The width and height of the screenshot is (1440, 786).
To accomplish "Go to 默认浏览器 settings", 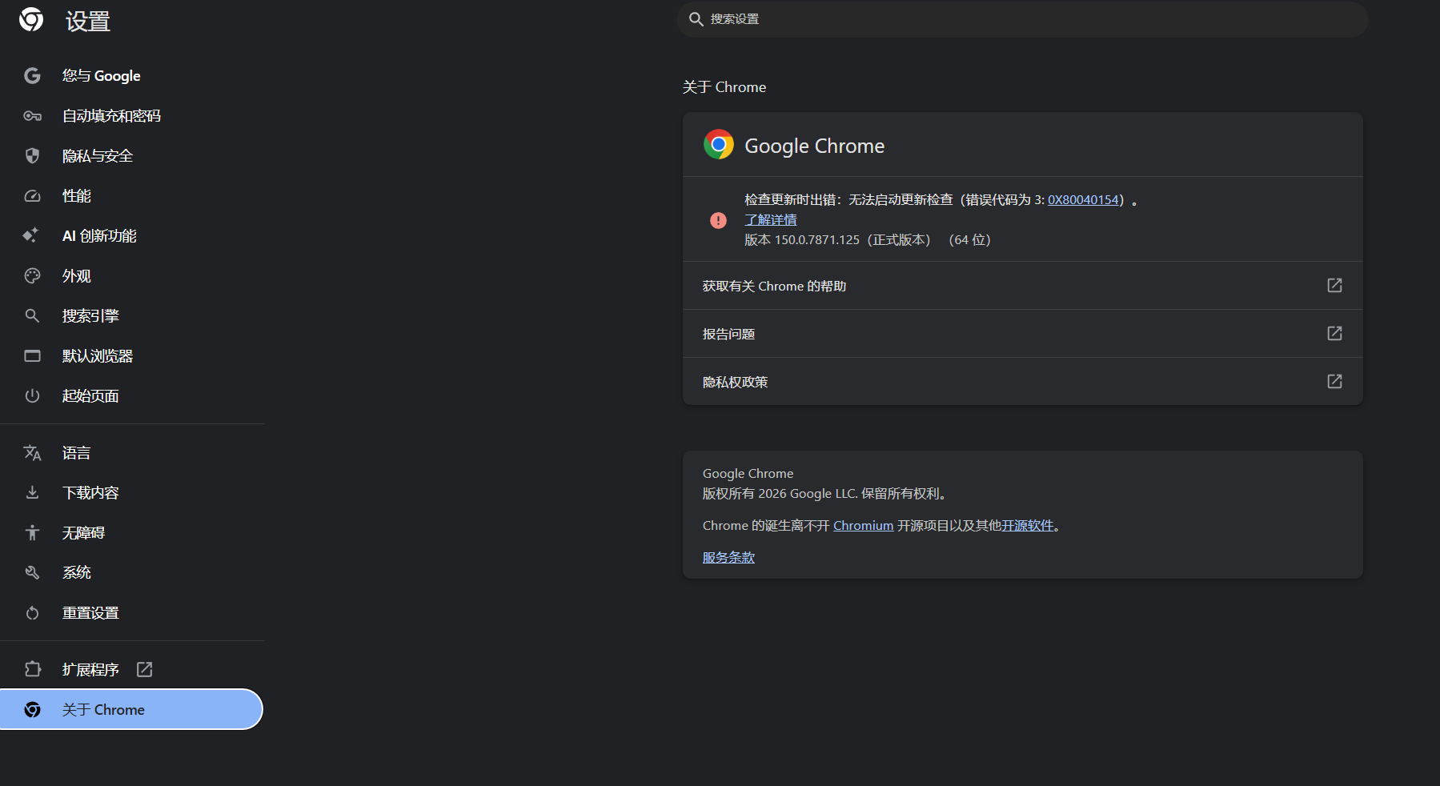I will [131, 356].
